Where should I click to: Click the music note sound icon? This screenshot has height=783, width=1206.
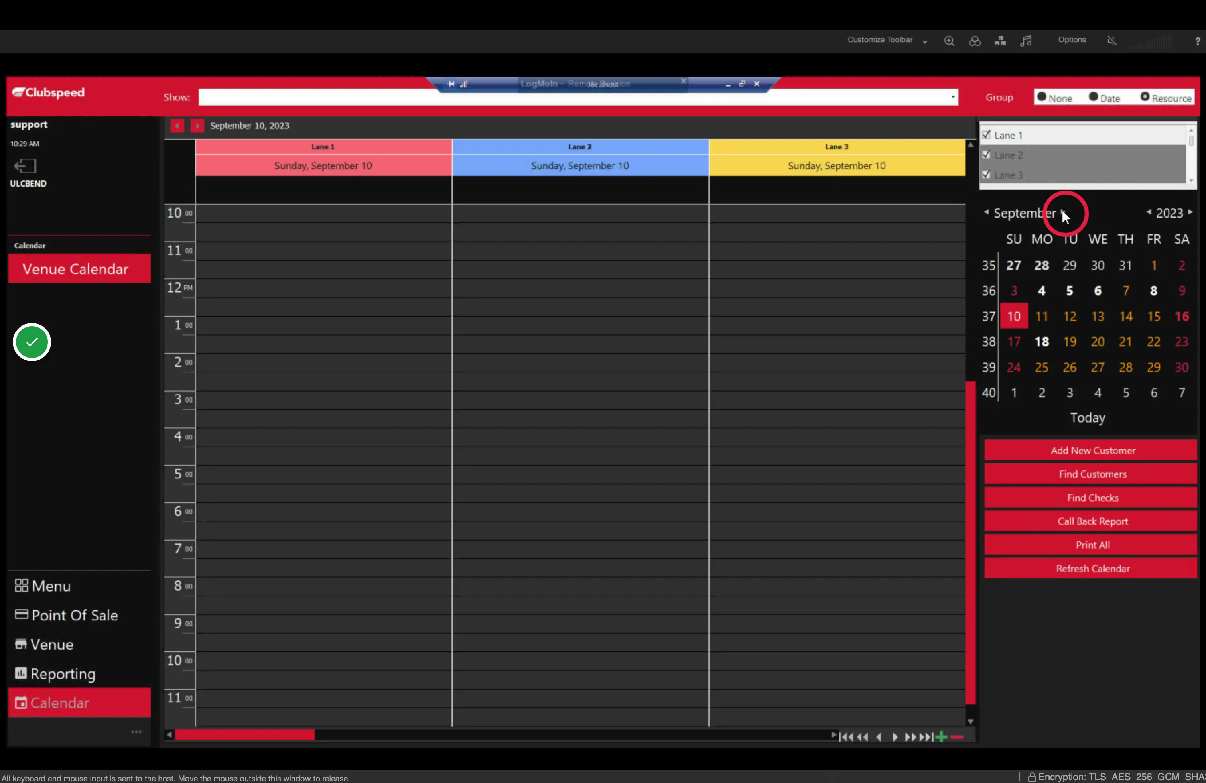pyautogui.click(x=1026, y=41)
